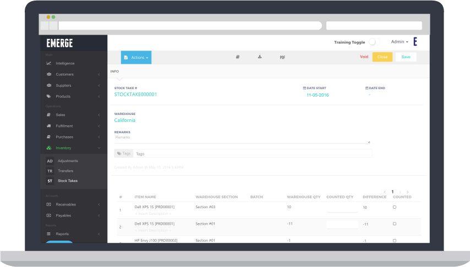Click the Customers people icon
The image size is (470, 267).
pos(49,74)
